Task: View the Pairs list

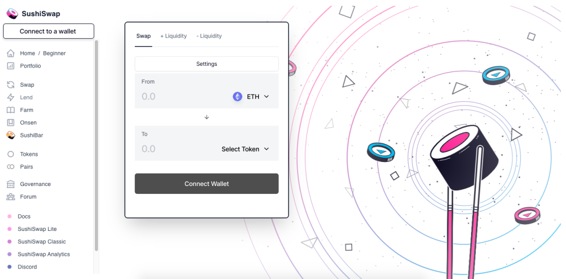Action: click(26, 167)
